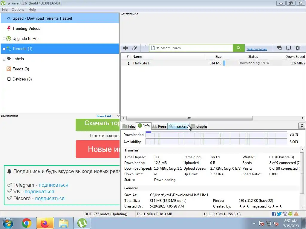Click the Add Torrent from URL link icon
The width and height of the screenshot is (306, 229).
[135, 48]
